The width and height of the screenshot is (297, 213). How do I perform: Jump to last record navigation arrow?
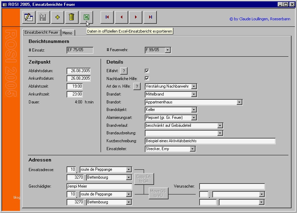pos(150,17)
